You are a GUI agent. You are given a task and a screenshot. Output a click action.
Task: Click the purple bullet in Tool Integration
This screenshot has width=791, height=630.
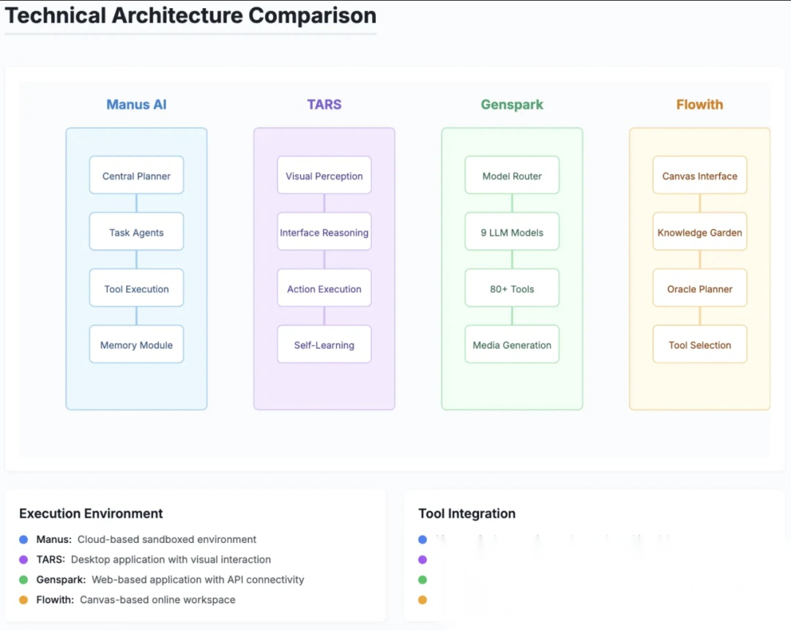click(x=423, y=560)
